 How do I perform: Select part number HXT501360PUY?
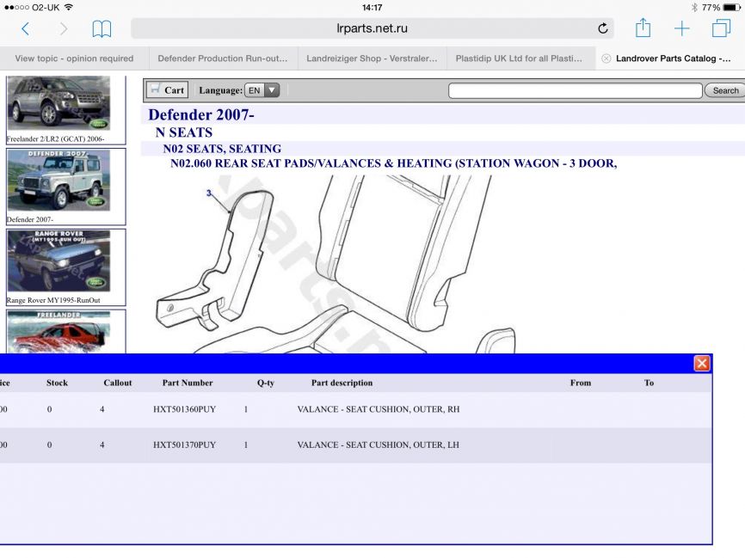(184, 409)
